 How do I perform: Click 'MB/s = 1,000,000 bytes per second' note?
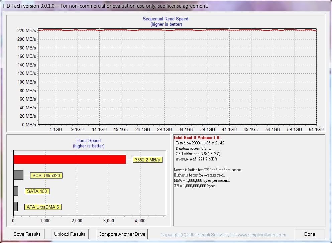[202, 180]
